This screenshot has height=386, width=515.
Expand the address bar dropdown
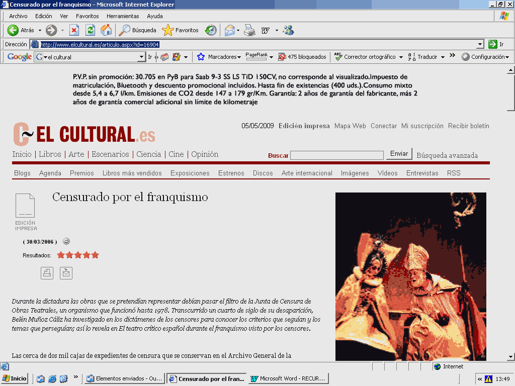pos(480,44)
